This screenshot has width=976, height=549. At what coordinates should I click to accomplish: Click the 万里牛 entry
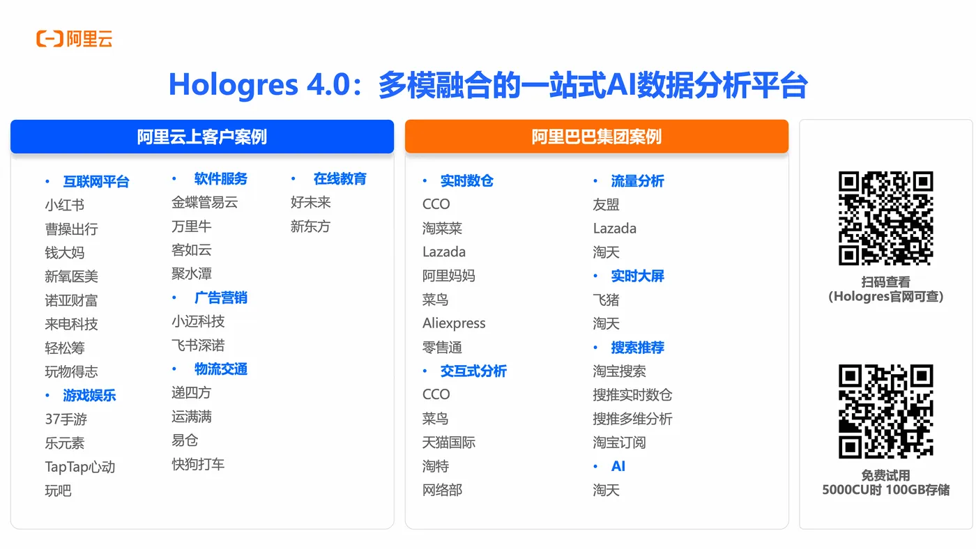[192, 226]
